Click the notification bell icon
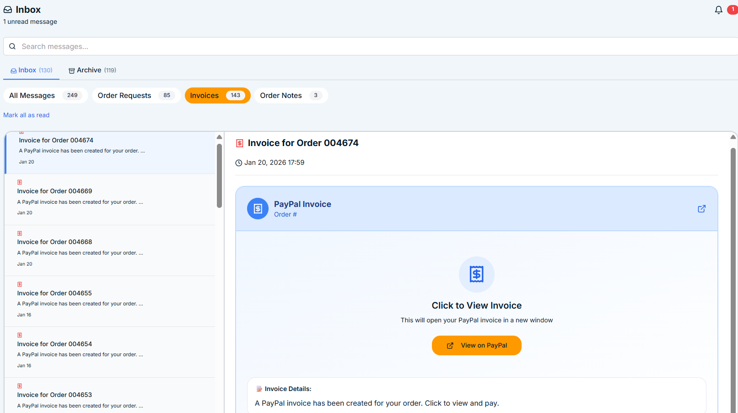 tap(718, 10)
